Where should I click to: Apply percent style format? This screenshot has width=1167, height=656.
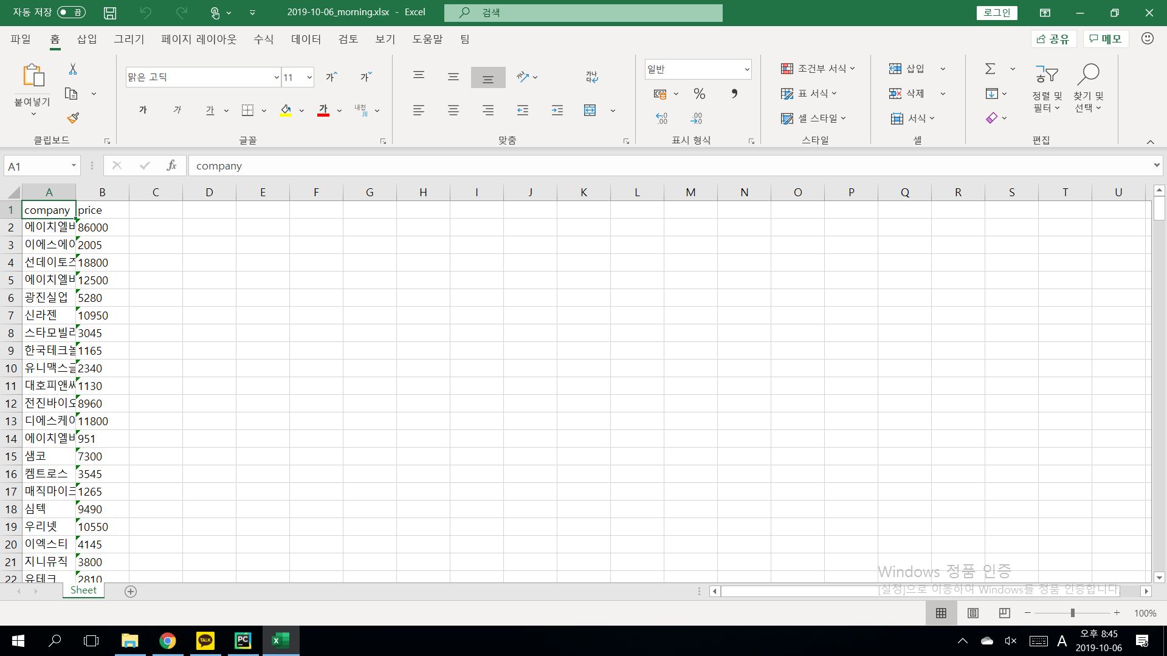699,94
